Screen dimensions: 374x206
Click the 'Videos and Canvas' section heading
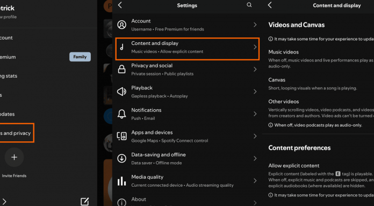297,25
